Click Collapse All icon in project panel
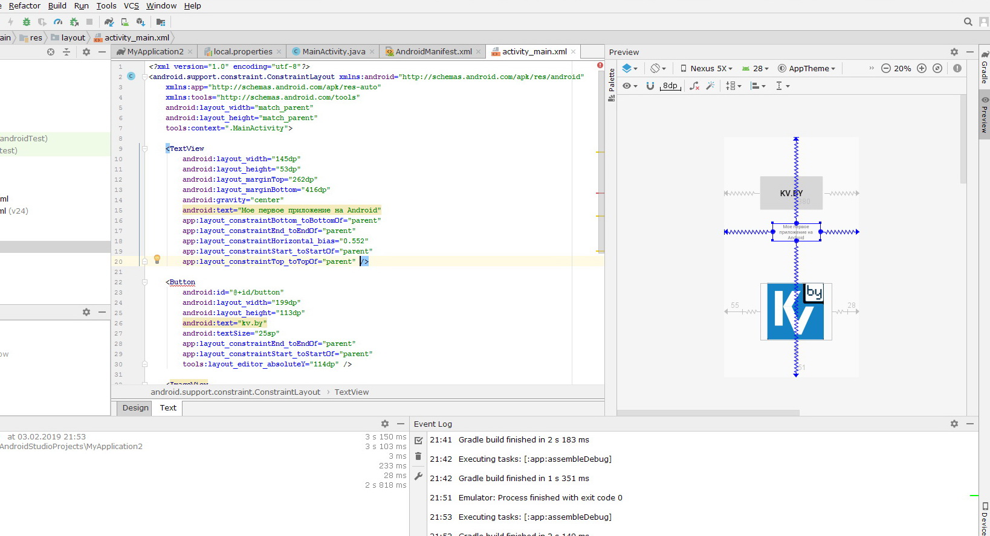This screenshot has width=990, height=536. [x=66, y=52]
